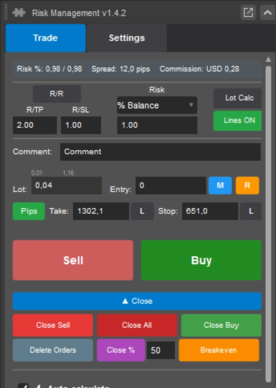Grab the dotted panel drag handle
The image size is (276, 388).
(x=6, y=12)
